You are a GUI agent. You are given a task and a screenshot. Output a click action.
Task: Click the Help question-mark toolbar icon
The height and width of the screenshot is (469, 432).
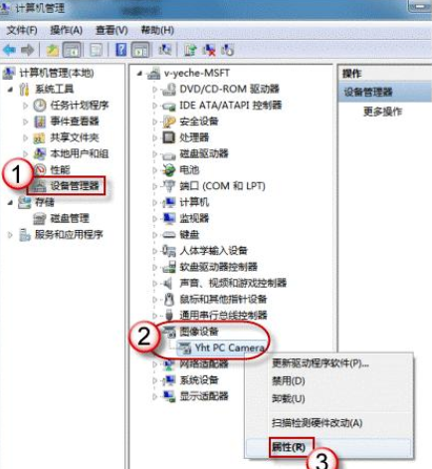tap(120, 50)
